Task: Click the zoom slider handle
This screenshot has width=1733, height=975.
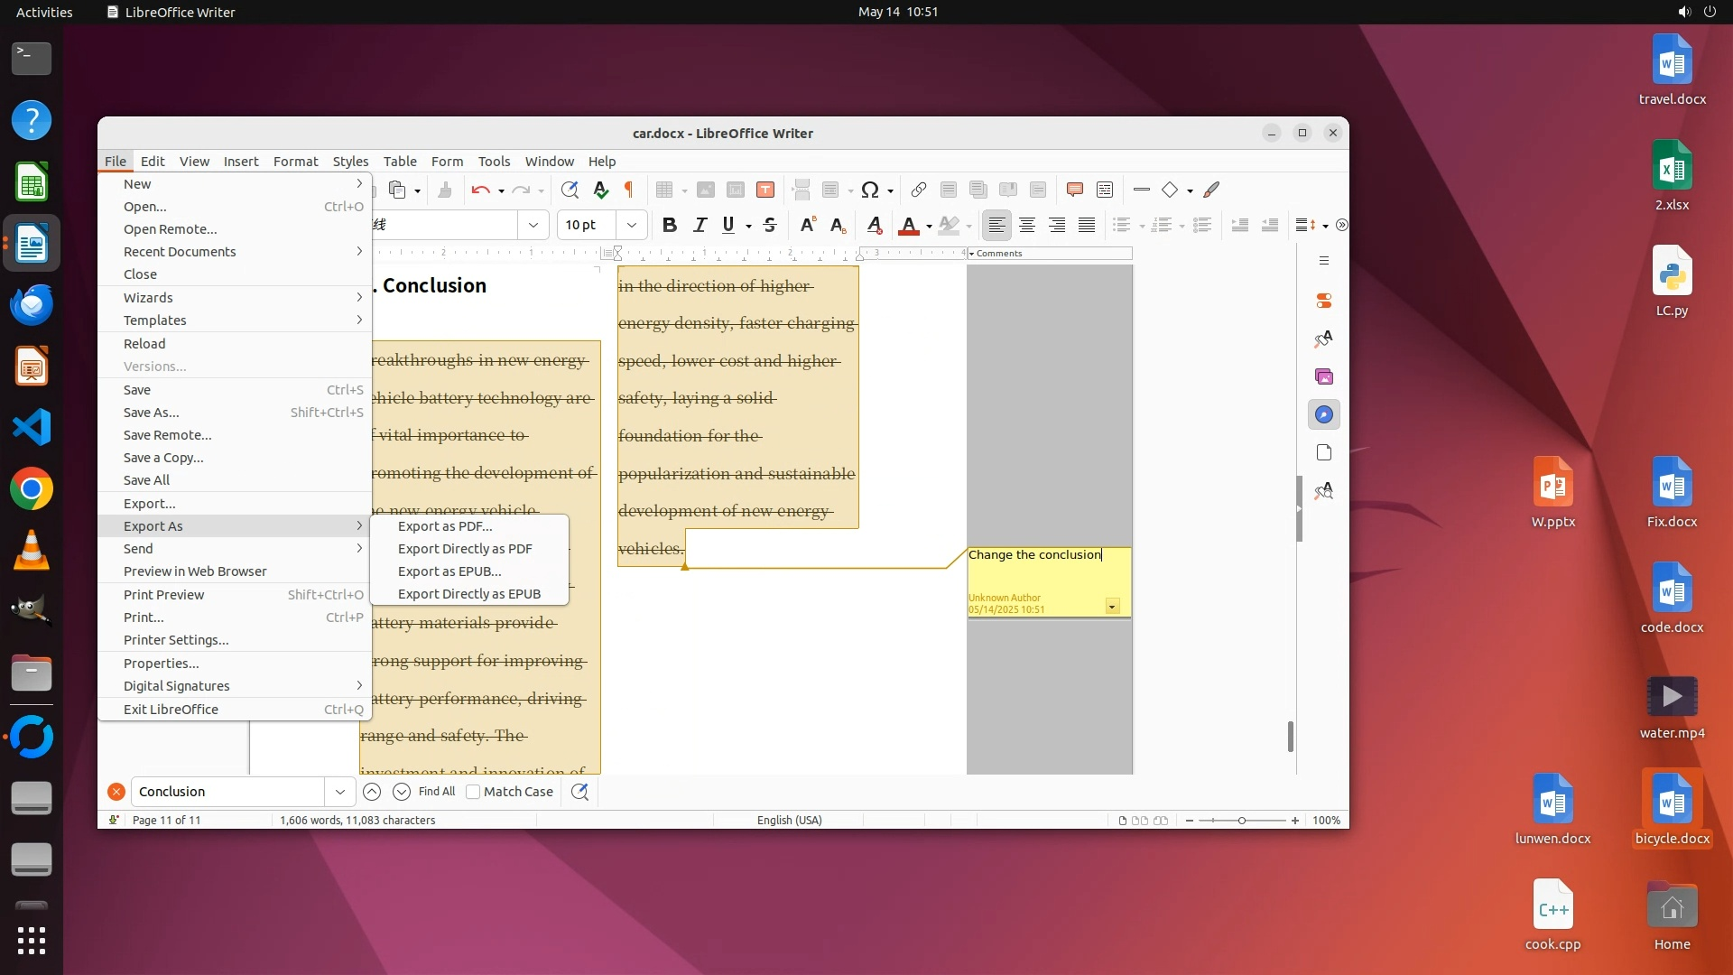Action: 1242,821
